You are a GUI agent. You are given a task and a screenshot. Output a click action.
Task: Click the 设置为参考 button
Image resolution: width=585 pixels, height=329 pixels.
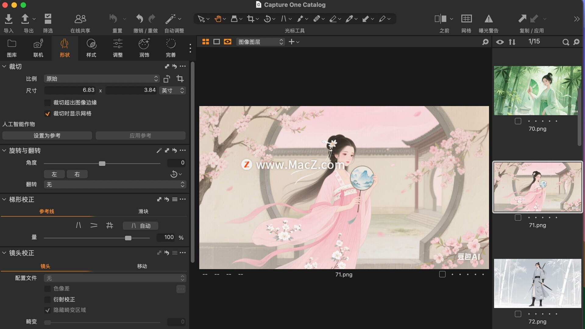point(47,136)
